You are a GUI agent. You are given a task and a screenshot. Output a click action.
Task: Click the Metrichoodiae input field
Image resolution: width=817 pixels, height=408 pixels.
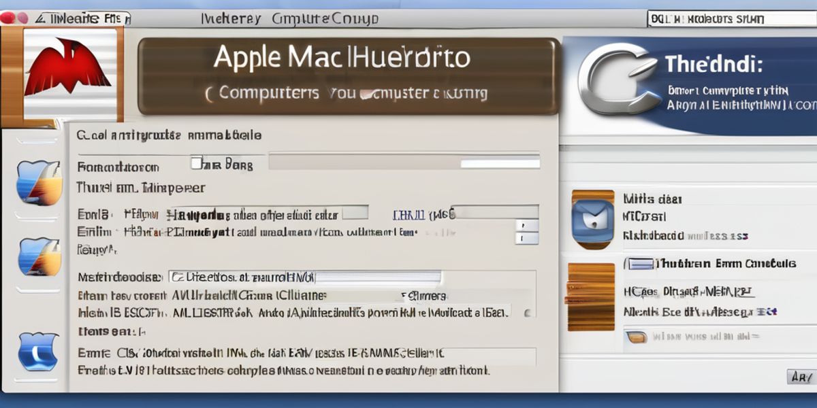(x=305, y=277)
